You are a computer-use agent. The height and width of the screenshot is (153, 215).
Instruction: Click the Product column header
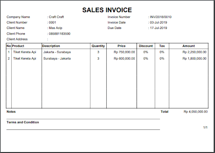[18, 46]
